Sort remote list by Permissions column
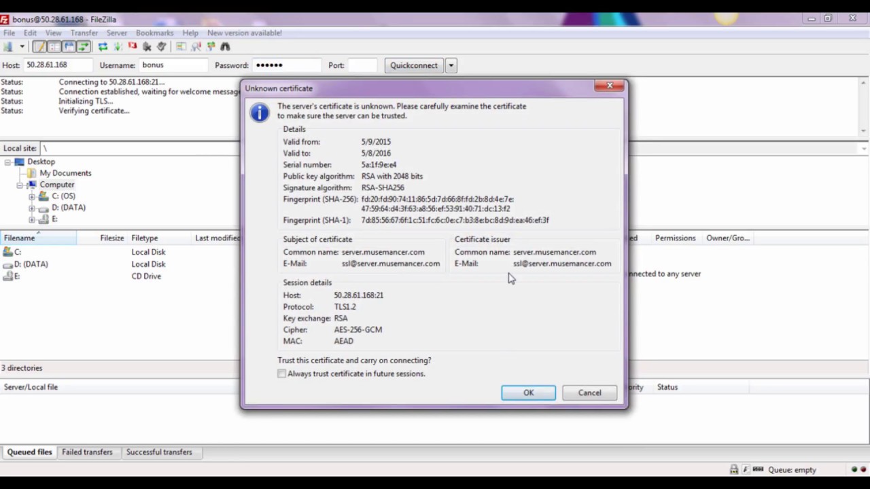This screenshot has height=489, width=870. tap(675, 238)
